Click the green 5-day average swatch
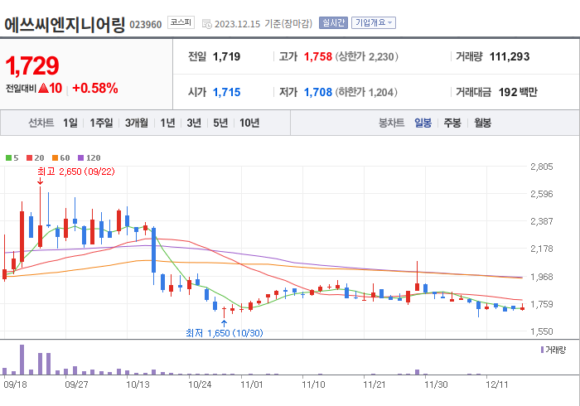The height and width of the screenshot is (406, 580). (8, 158)
